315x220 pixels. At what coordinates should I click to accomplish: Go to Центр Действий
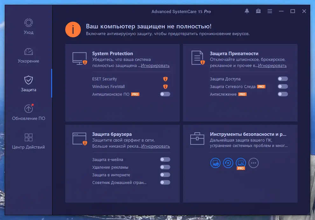coord(29,141)
